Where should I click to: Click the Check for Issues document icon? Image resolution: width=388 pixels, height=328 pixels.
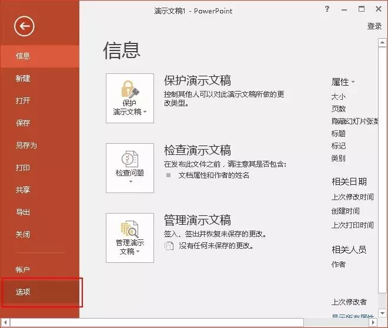coord(130,159)
